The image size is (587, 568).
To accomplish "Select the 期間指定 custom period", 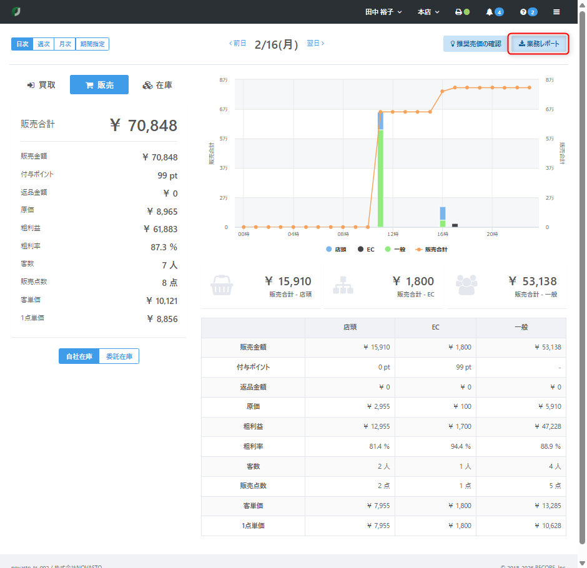I will coord(92,44).
